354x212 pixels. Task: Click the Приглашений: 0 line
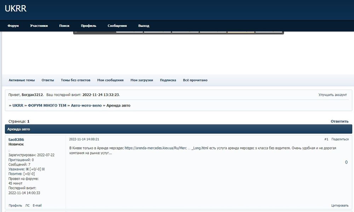coord(21,160)
